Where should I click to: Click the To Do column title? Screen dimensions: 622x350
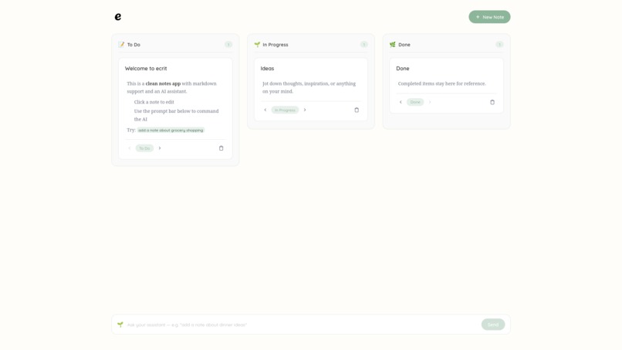134,45
